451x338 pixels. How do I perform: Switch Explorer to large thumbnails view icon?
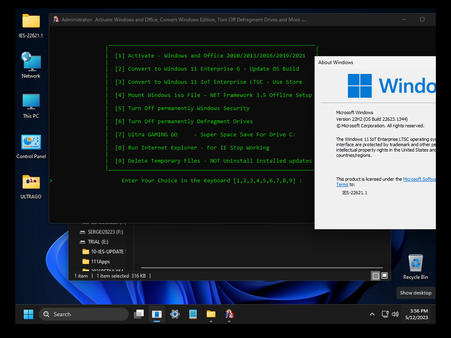click(385, 276)
